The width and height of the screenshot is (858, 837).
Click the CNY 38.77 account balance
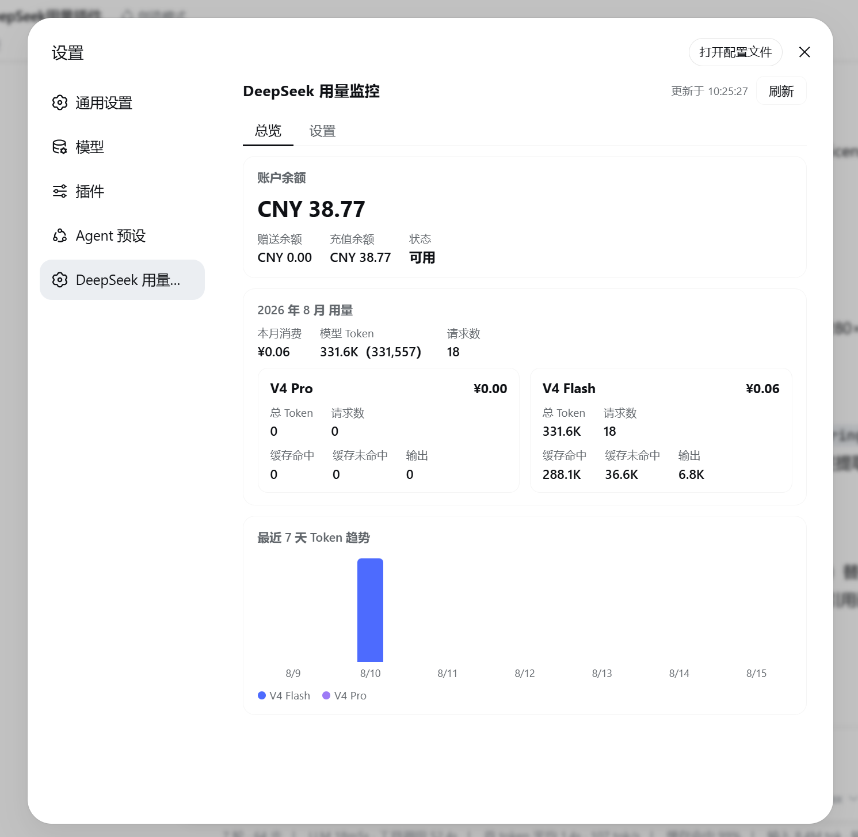pos(311,210)
